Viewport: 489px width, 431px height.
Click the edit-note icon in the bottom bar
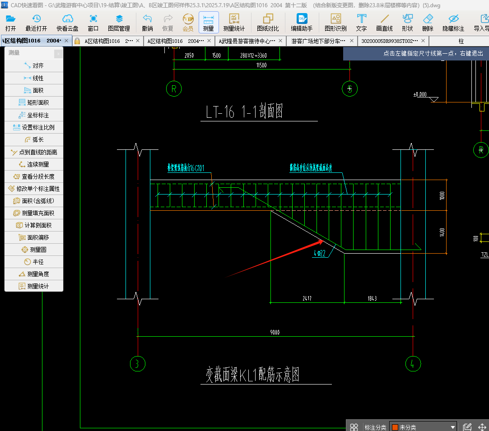coord(467,427)
